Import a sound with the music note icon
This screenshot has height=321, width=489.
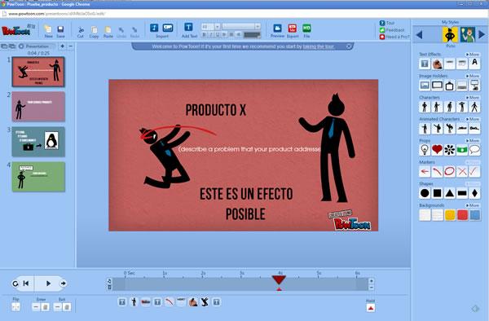click(x=154, y=28)
